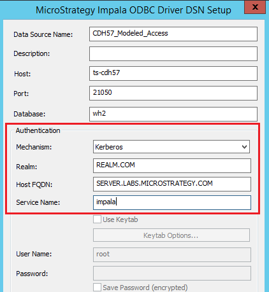Click the Port label
The image size is (269, 292).
[x=21, y=94]
